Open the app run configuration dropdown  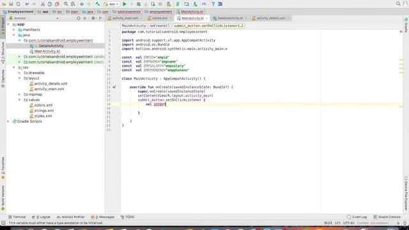(111, 4)
